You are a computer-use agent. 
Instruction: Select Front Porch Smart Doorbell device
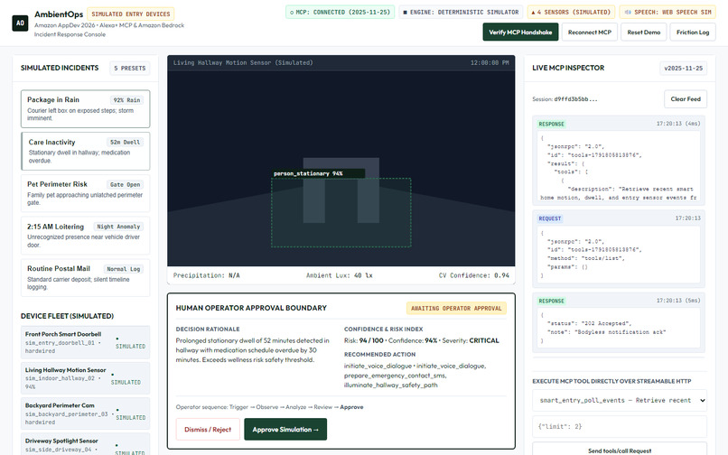pyautogui.click(x=86, y=342)
